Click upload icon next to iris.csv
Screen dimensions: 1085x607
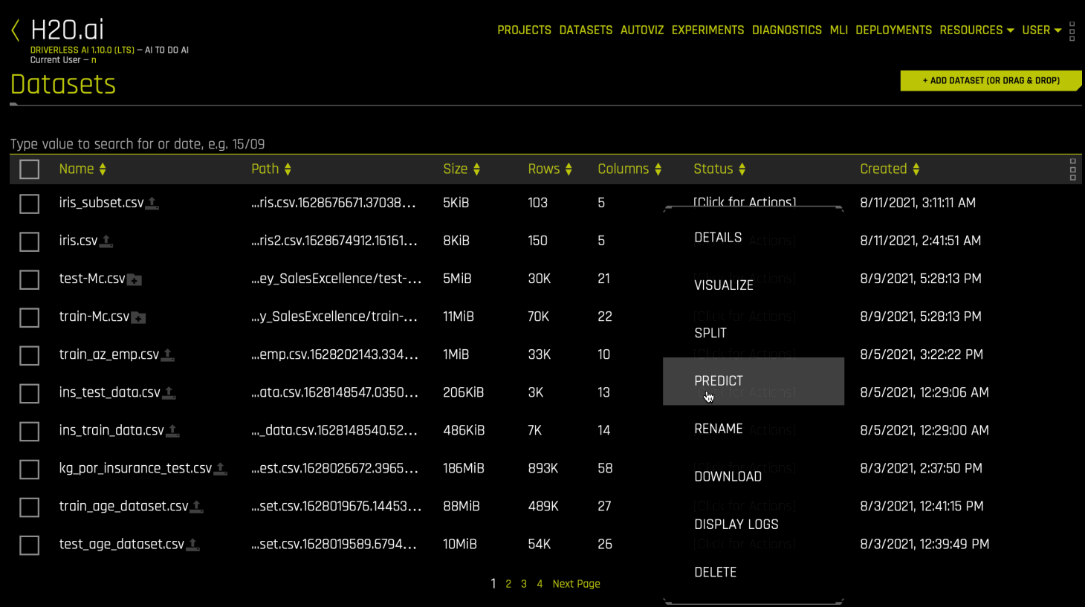(x=106, y=241)
